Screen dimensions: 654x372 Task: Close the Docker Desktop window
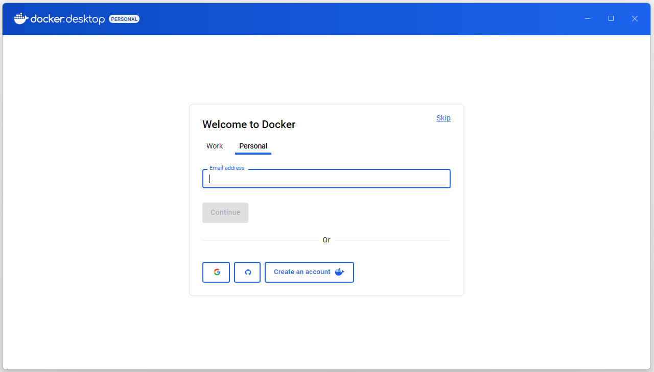tap(635, 19)
